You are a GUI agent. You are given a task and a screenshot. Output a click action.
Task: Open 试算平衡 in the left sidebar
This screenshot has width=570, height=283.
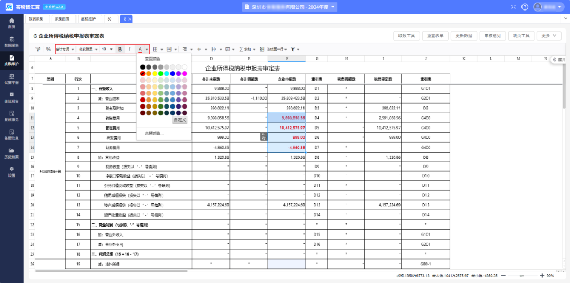click(x=12, y=79)
